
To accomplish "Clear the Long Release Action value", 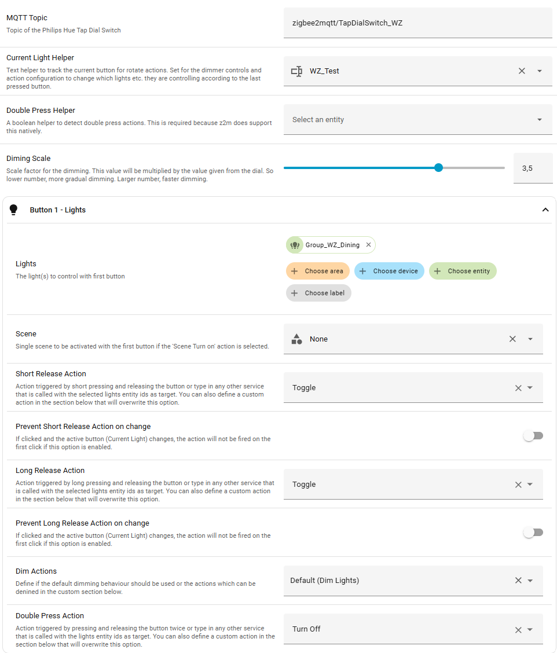I will point(518,485).
